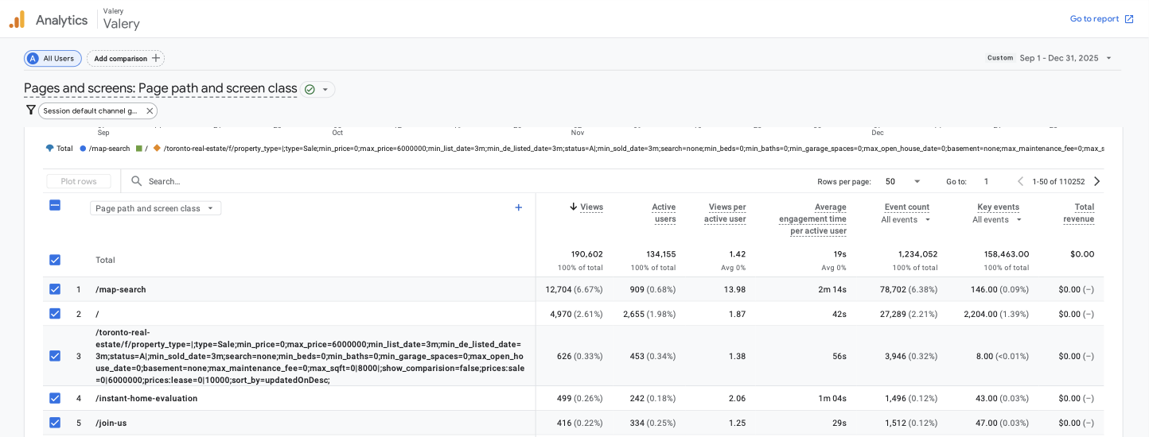
Task: Uncheck the /map-search row checkbox
Action: tap(55, 289)
